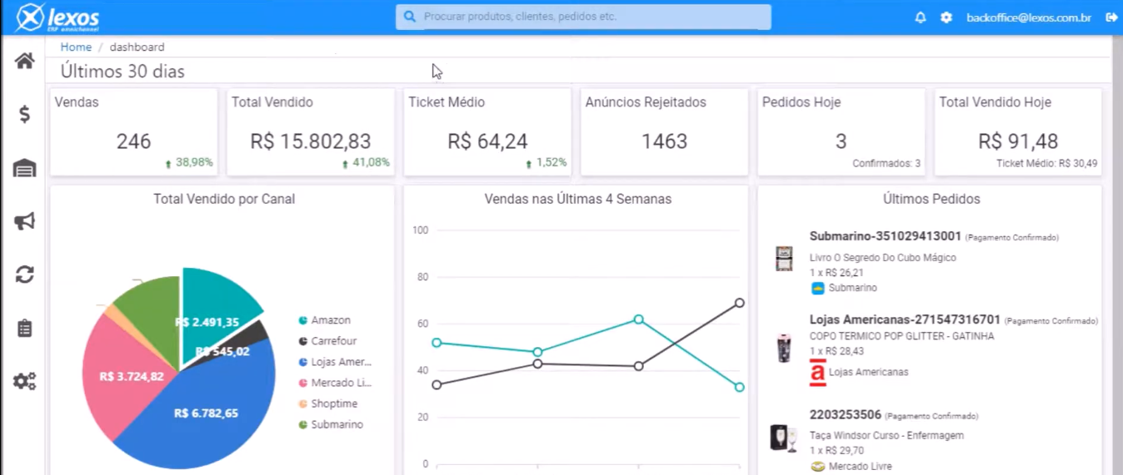Click the COPO TERMICO product thumbnail
The image size is (1123, 475).
point(784,349)
